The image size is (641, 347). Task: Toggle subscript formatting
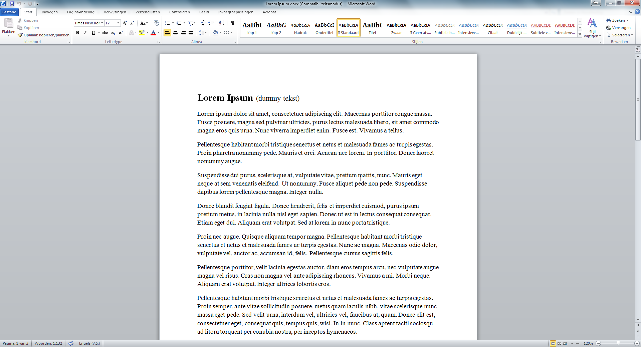pyautogui.click(x=113, y=33)
